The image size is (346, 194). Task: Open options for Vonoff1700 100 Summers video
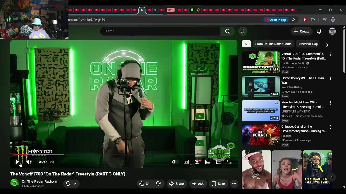(331, 54)
